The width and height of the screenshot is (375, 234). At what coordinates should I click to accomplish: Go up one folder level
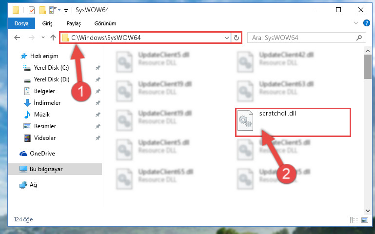pyautogui.click(x=53, y=38)
